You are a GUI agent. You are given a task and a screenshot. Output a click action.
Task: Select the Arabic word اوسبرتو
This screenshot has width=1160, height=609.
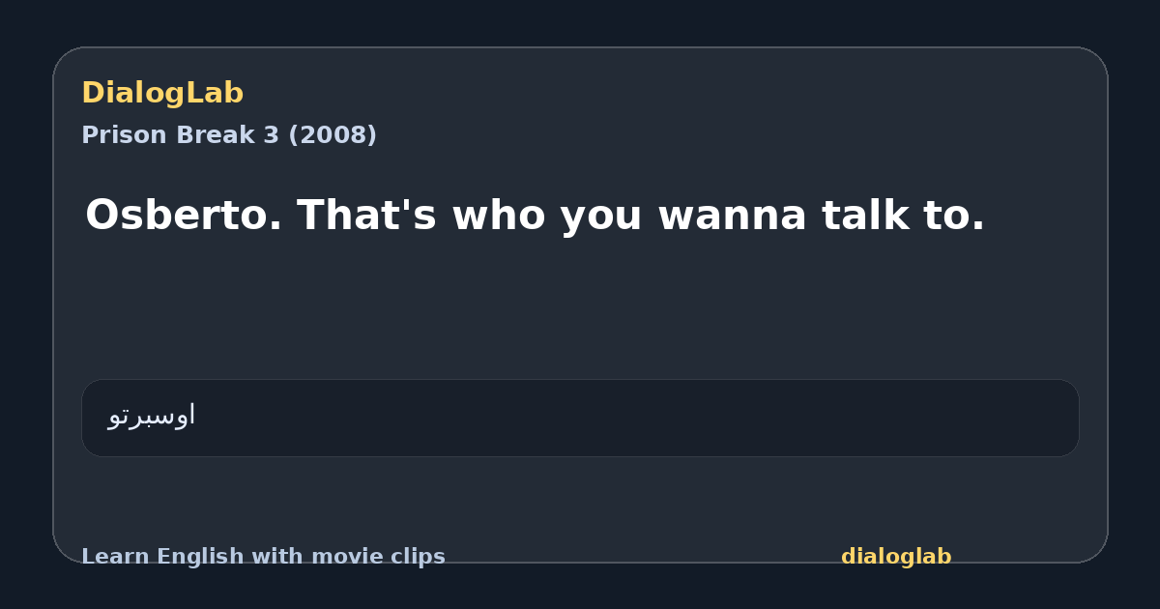[x=152, y=415]
